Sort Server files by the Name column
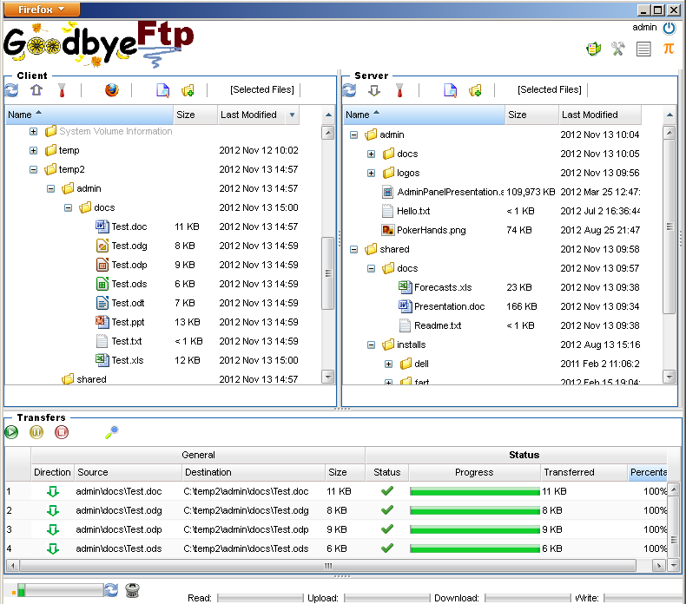Screen dimensions: 686x604 coord(424,115)
